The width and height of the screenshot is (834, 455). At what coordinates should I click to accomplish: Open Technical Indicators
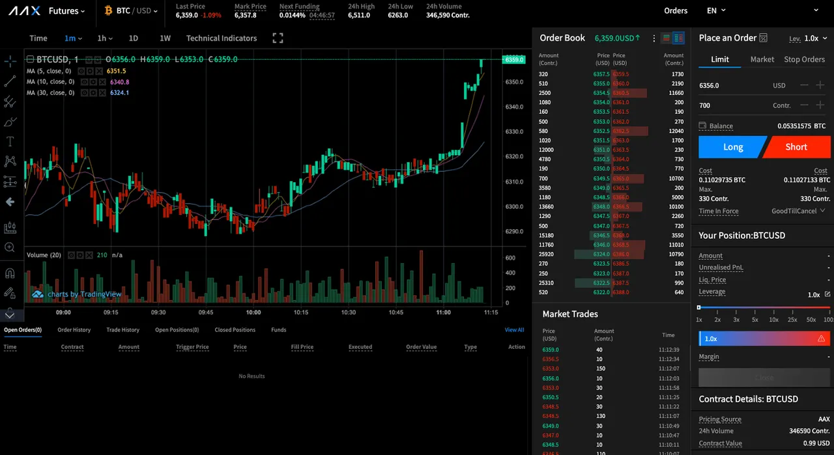222,38
